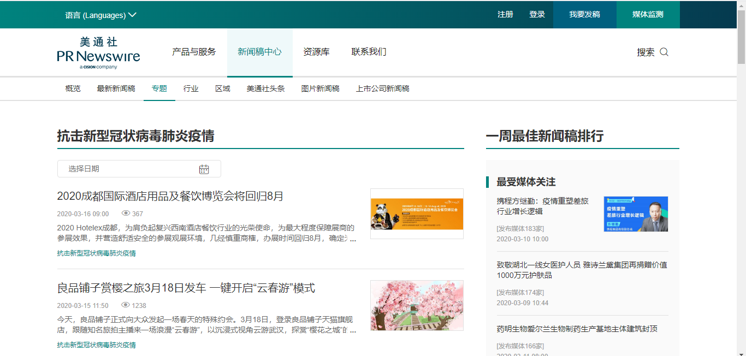Click the 2020-03-16 09:00 timestamp
746x356 pixels.
point(83,214)
